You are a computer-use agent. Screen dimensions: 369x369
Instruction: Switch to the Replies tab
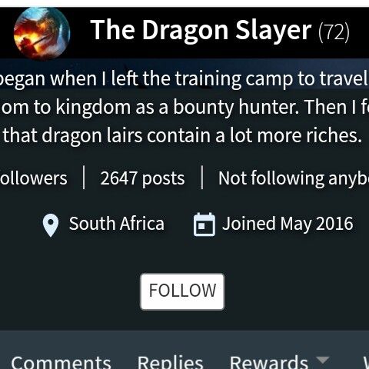(x=170, y=362)
